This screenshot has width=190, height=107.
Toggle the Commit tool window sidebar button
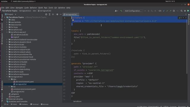[x=2, y=26]
